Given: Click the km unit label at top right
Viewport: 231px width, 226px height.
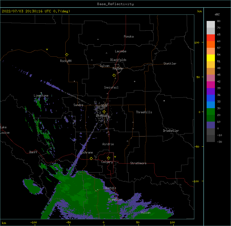Looking at the screenshot, I should (199, 11).
